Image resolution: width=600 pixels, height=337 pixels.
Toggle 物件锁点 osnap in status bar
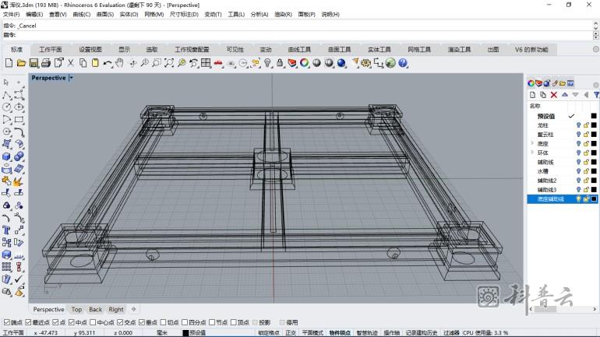(x=340, y=333)
